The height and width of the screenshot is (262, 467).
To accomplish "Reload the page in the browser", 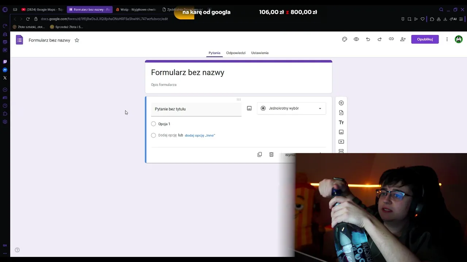I will pos(28,19).
